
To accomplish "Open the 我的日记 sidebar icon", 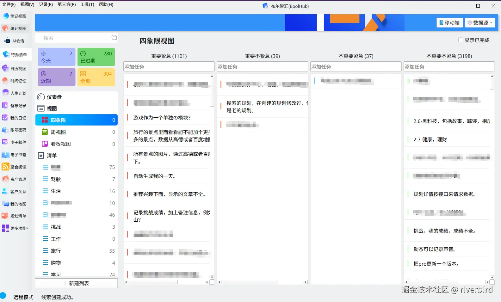I will [6, 118].
